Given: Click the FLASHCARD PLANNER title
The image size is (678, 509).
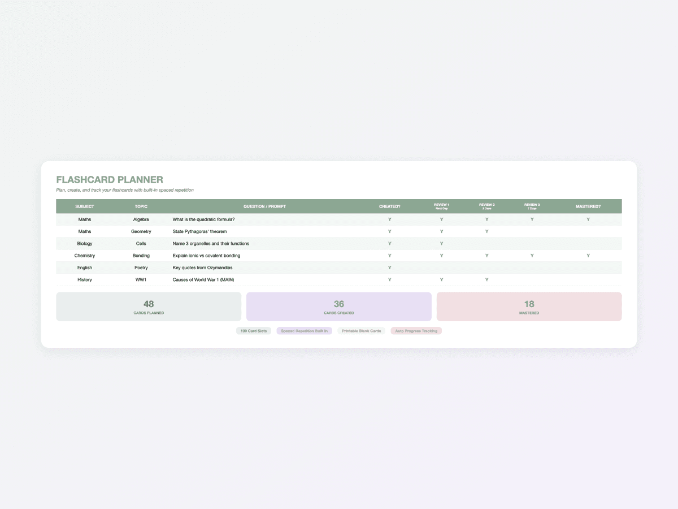Looking at the screenshot, I should (x=110, y=180).
